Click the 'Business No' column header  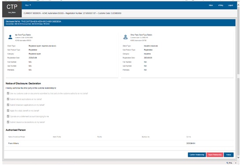pos(146,137)
